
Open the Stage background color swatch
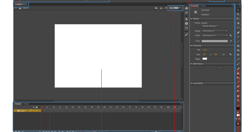pyautogui.click(x=205, y=59)
